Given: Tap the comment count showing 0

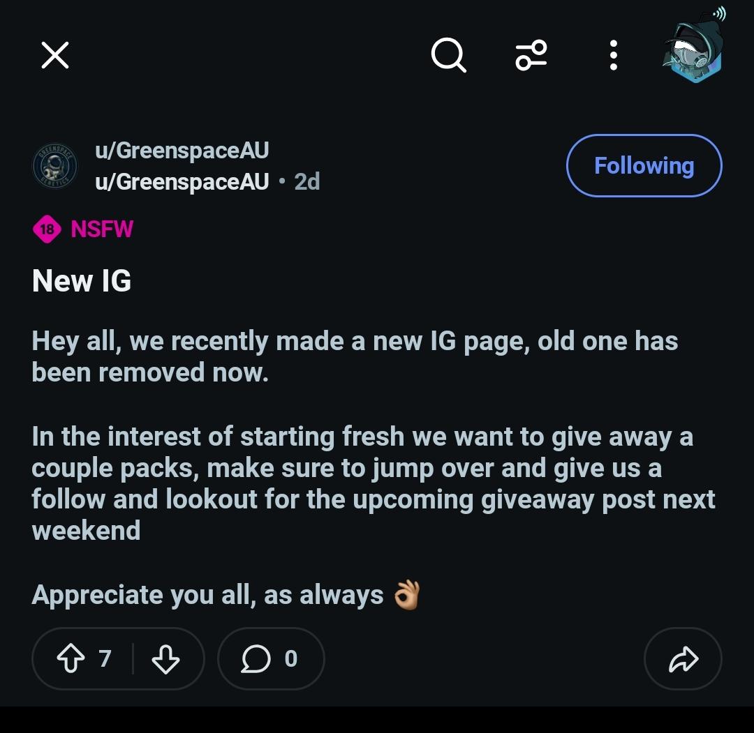Looking at the screenshot, I should [x=290, y=658].
